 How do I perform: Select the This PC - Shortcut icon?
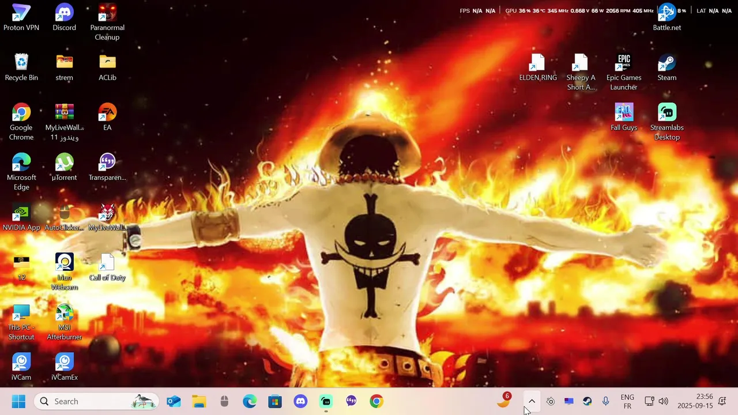click(21, 322)
